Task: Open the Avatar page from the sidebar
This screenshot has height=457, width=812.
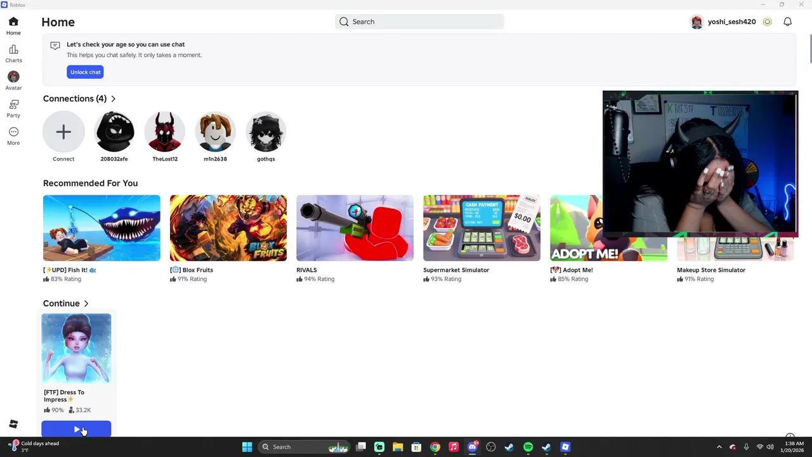Action: pyautogui.click(x=13, y=81)
